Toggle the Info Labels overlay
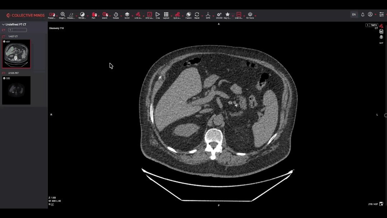387x218 pixels. [x=149, y=15]
